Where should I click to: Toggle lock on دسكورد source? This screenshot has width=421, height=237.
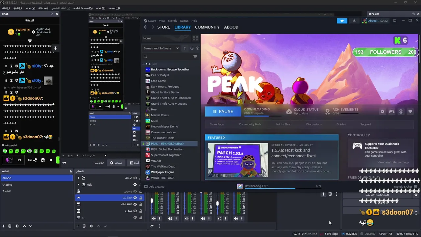tap(141, 211)
